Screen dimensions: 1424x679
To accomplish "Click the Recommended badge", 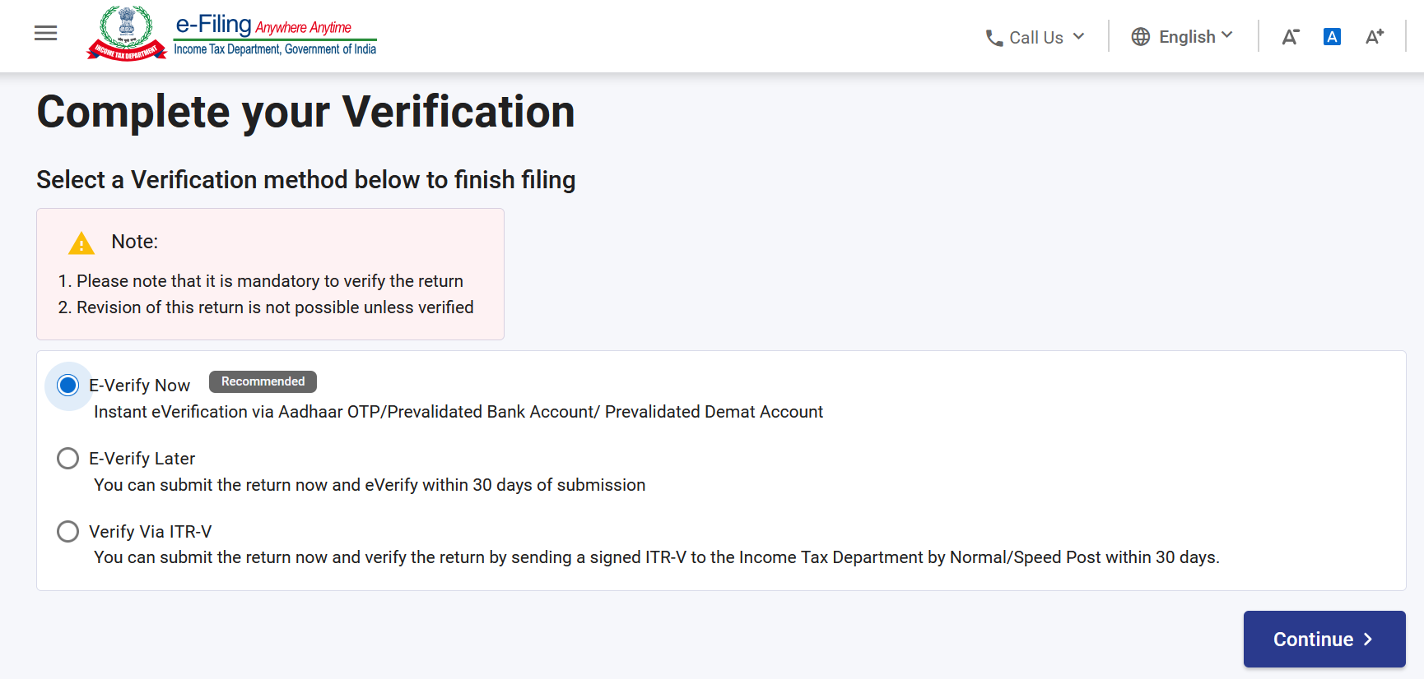I will coord(263,381).
